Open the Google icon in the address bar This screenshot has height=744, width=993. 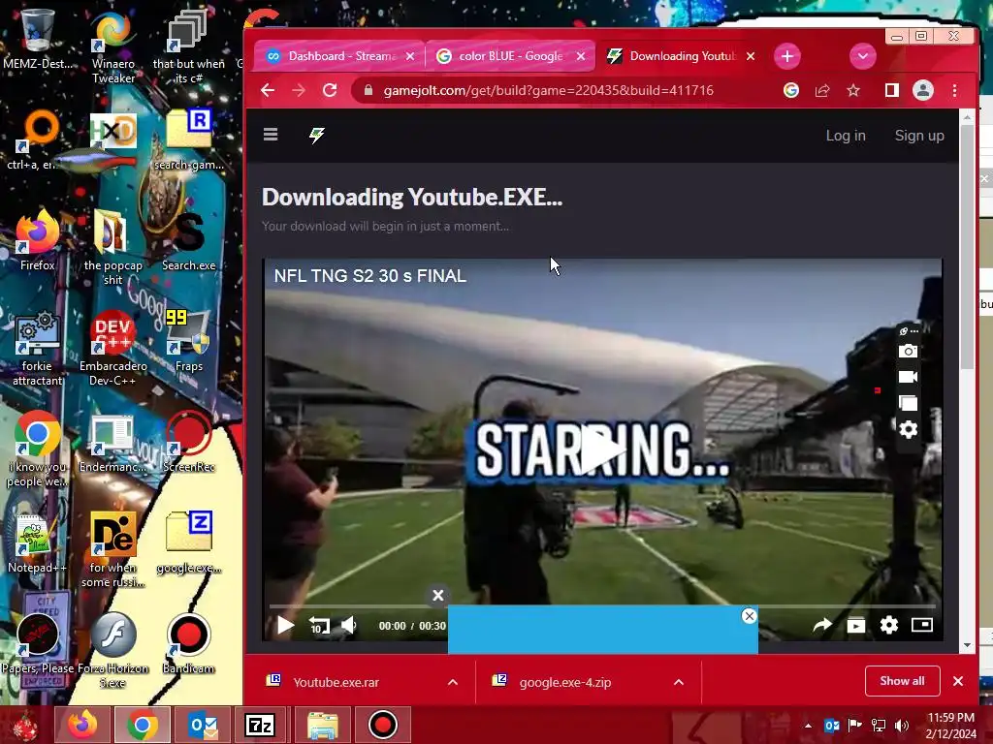point(791,90)
